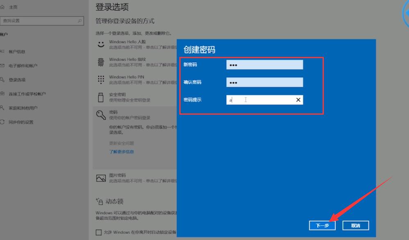
Task: Click the 安全密钥 USB key icon
Action: (101, 97)
